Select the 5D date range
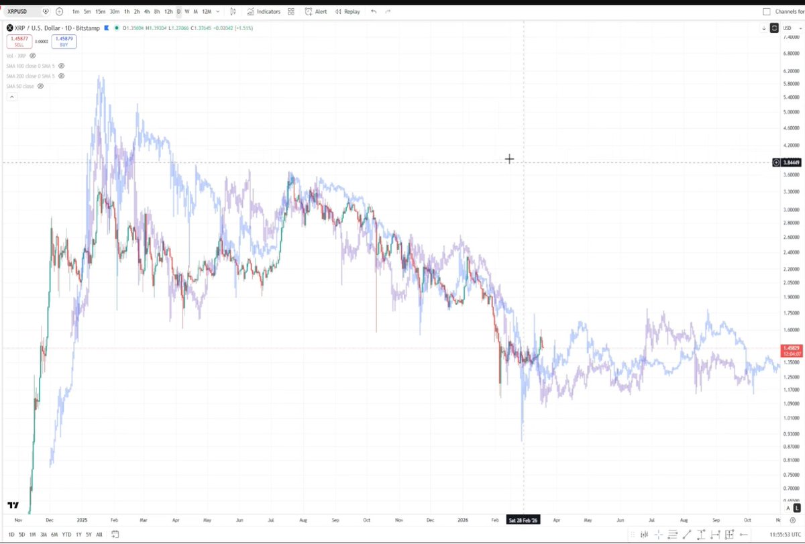 22,535
